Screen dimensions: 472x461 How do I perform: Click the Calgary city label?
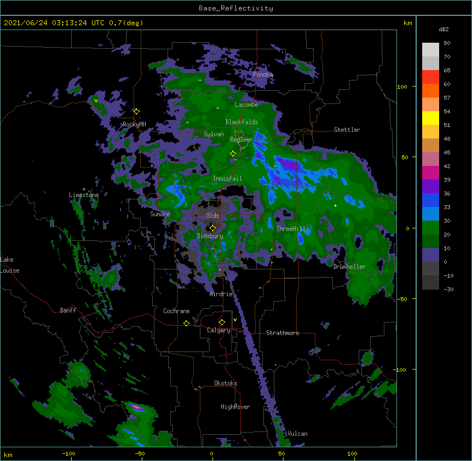tap(219, 330)
